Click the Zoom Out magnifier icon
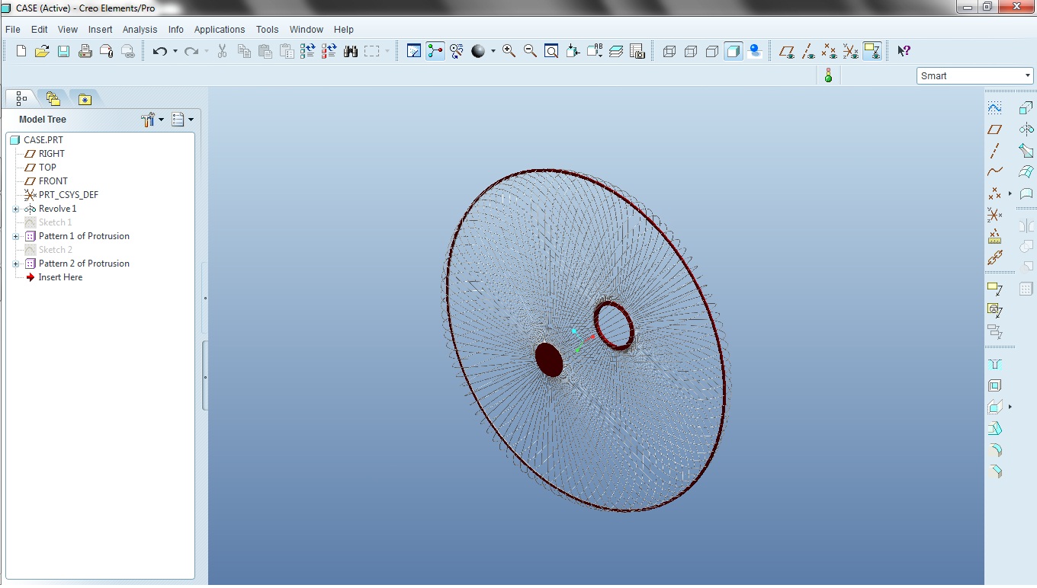This screenshot has height=588, width=1037. point(530,51)
